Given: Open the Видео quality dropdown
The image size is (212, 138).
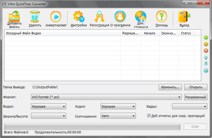Looking at the screenshot, I should click(x=48, y=106).
